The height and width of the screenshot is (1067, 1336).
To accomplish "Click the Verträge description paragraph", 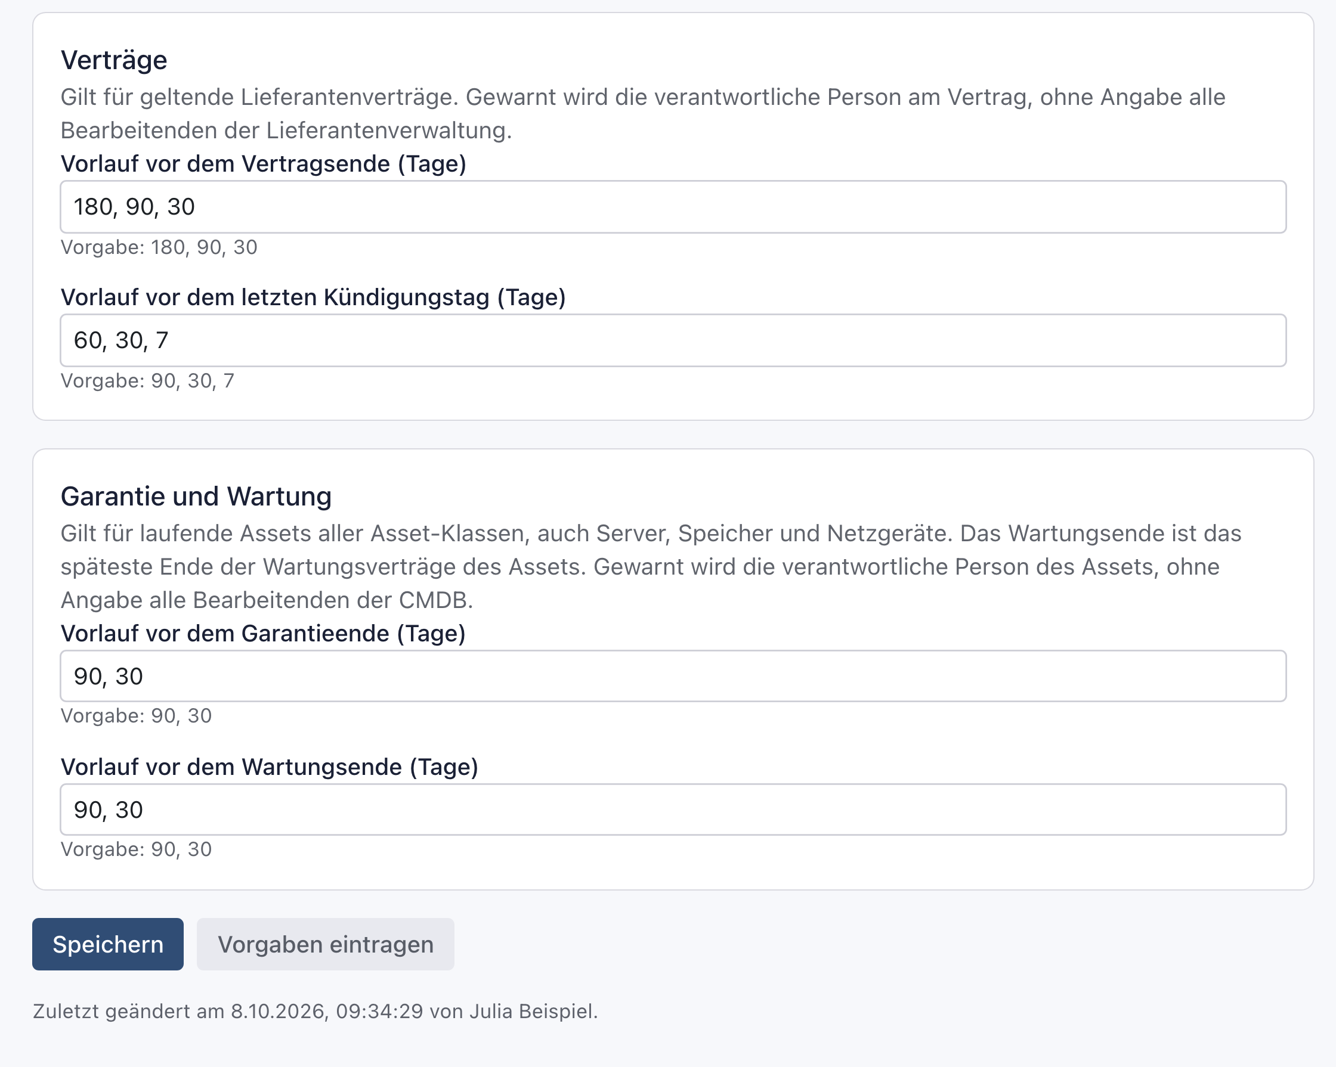I will pos(643,114).
